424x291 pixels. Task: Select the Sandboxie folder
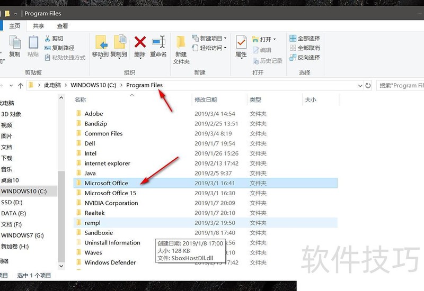pos(206,233)
